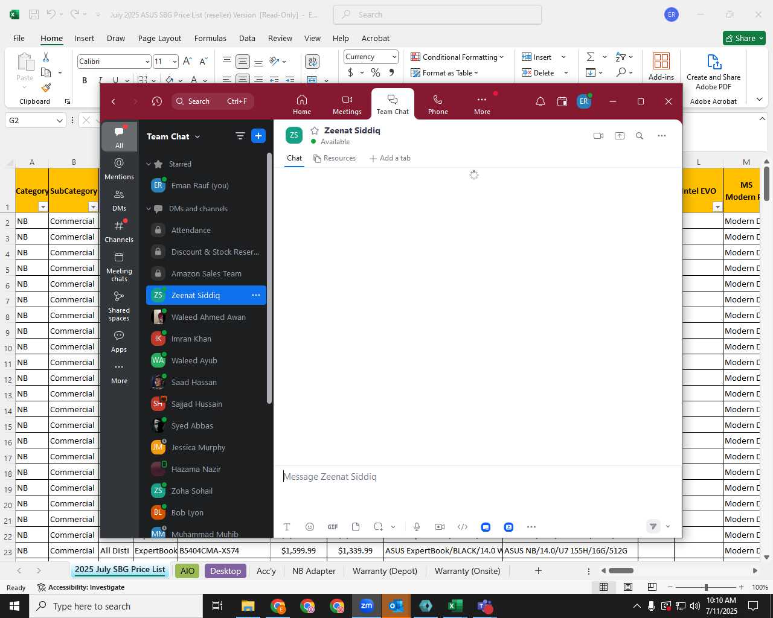Start a video call with Zeenat Siddiq
Image resolution: width=773 pixels, height=618 pixels.
(x=598, y=136)
